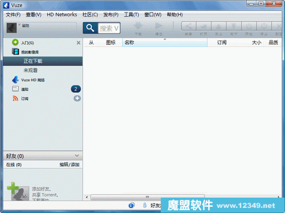Click the green arrow 入门 icon
This screenshot has width=285, height=213.
[x=15, y=42]
